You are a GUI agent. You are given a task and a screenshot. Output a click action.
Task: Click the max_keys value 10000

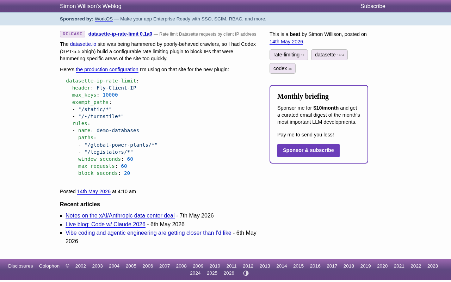pyautogui.click(x=110, y=95)
